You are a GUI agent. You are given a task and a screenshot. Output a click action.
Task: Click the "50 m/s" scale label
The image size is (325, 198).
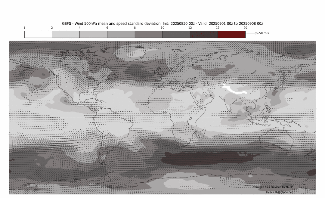pos(264,33)
